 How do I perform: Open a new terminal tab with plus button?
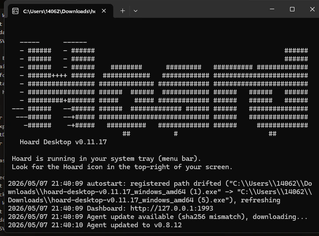click(122, 11)
